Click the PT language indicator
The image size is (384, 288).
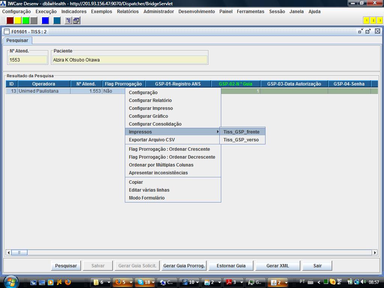[x=303, y=282]
